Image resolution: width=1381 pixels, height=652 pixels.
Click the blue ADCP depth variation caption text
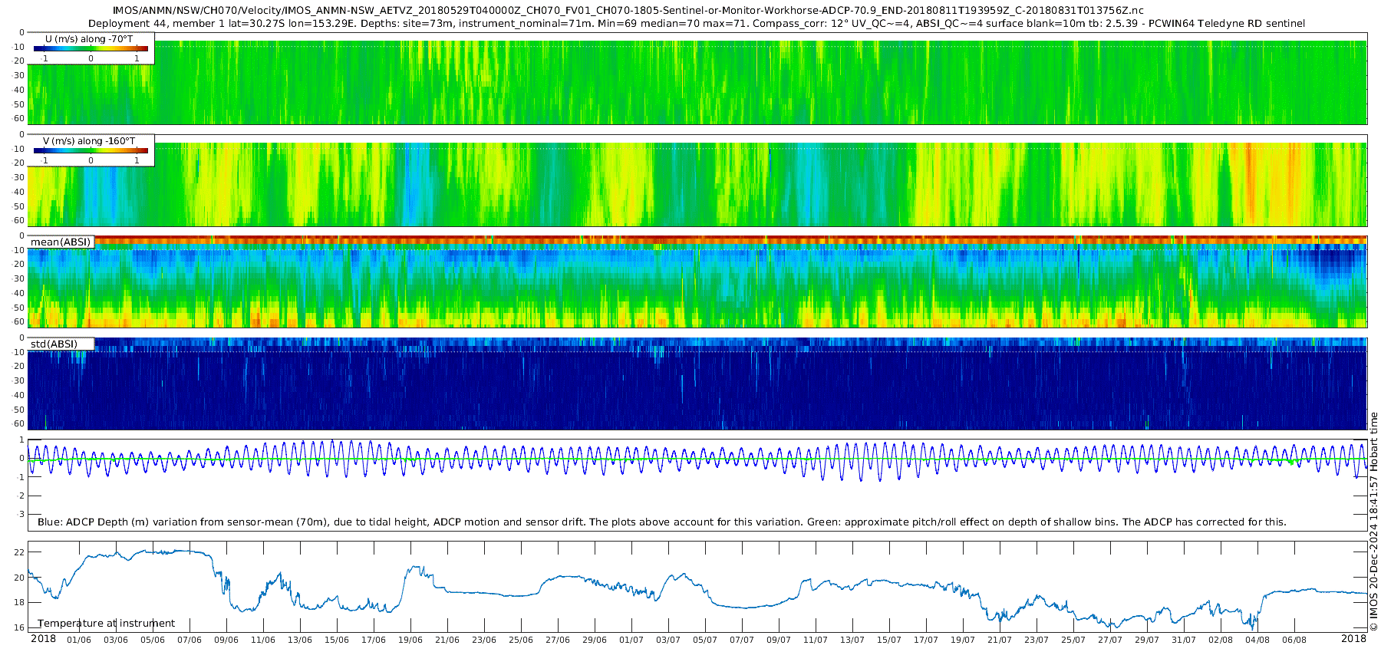661,522
